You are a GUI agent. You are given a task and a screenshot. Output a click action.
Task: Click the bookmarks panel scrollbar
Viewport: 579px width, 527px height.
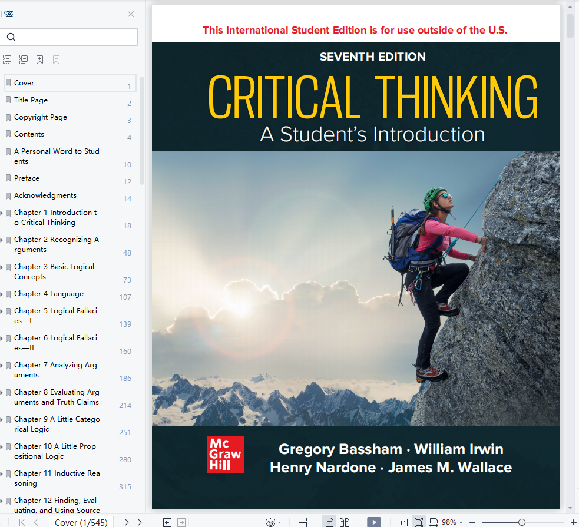point(142,131)
